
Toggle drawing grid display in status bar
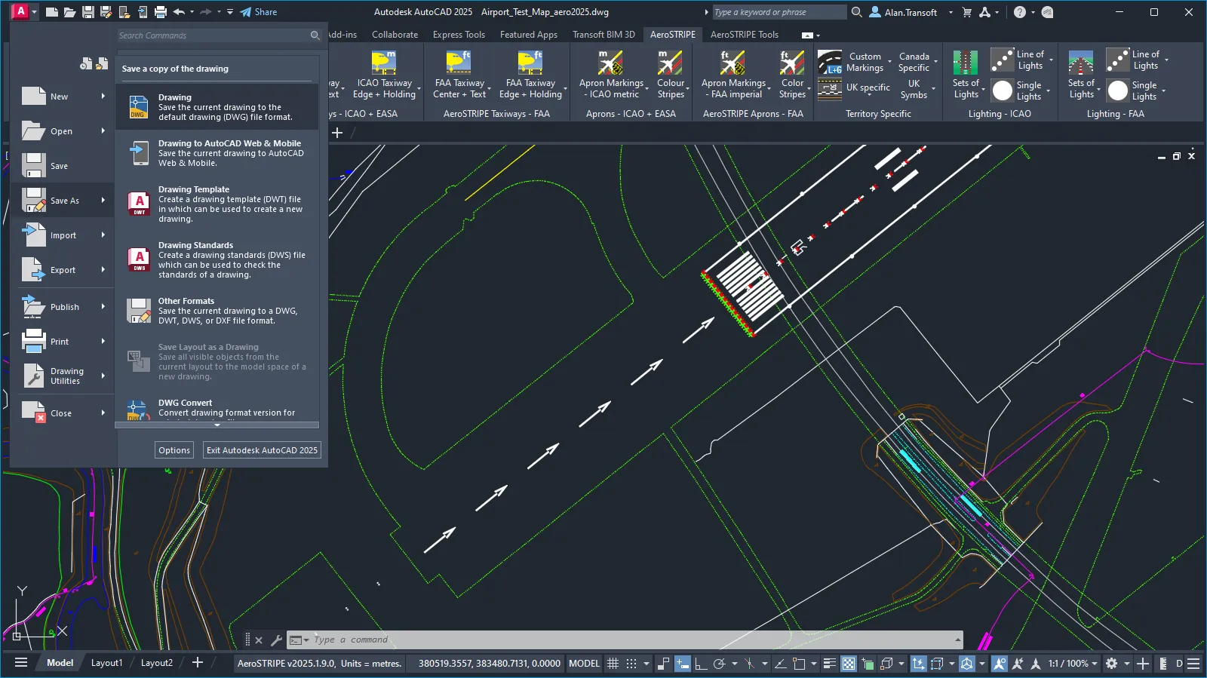pos(613,664)
